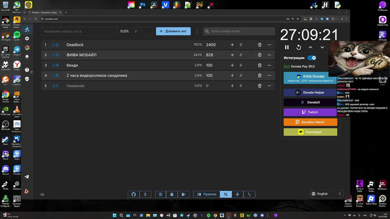Open more options for бенди lot
The height and width of the screenshot is (219, 390).
coord(269,65)
